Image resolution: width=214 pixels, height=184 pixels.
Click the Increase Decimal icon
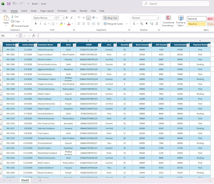[x=152, y=24]
